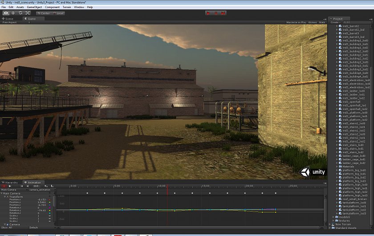Select the Animation tab
Viewport: 374px width, 236px height.
pos(33,183)
